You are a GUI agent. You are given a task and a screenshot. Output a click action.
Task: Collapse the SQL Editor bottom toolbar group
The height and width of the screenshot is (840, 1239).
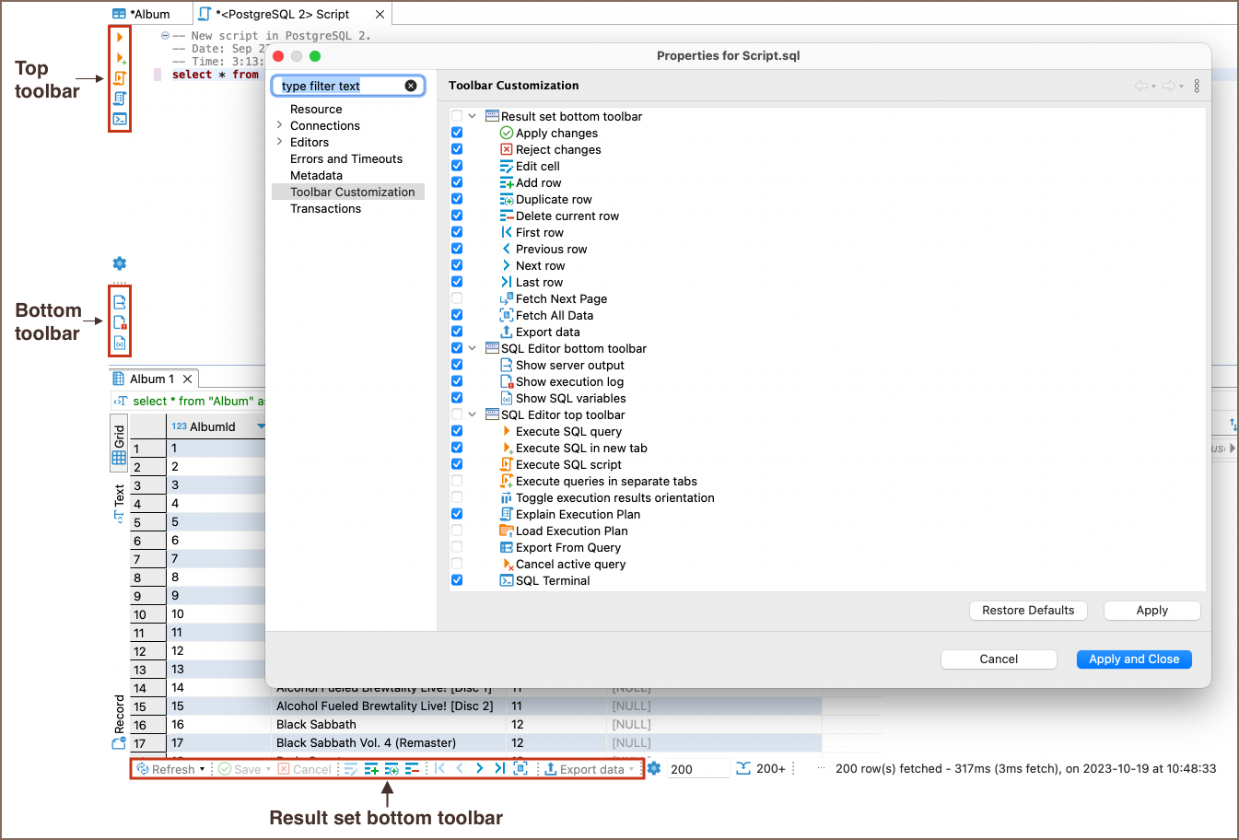coord(473,348)
